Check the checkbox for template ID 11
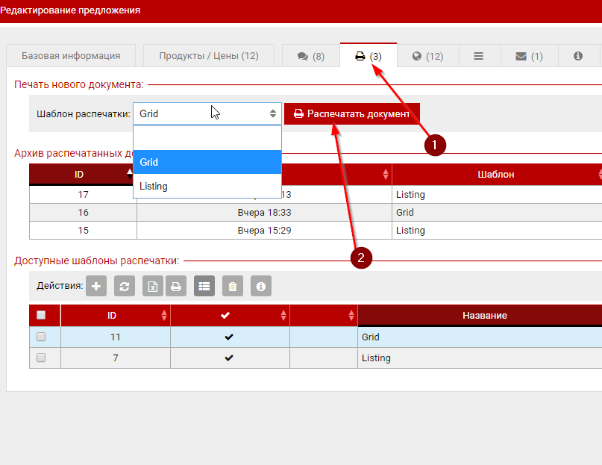The height and width of the screenshot is (465, 602). [41, 337]
